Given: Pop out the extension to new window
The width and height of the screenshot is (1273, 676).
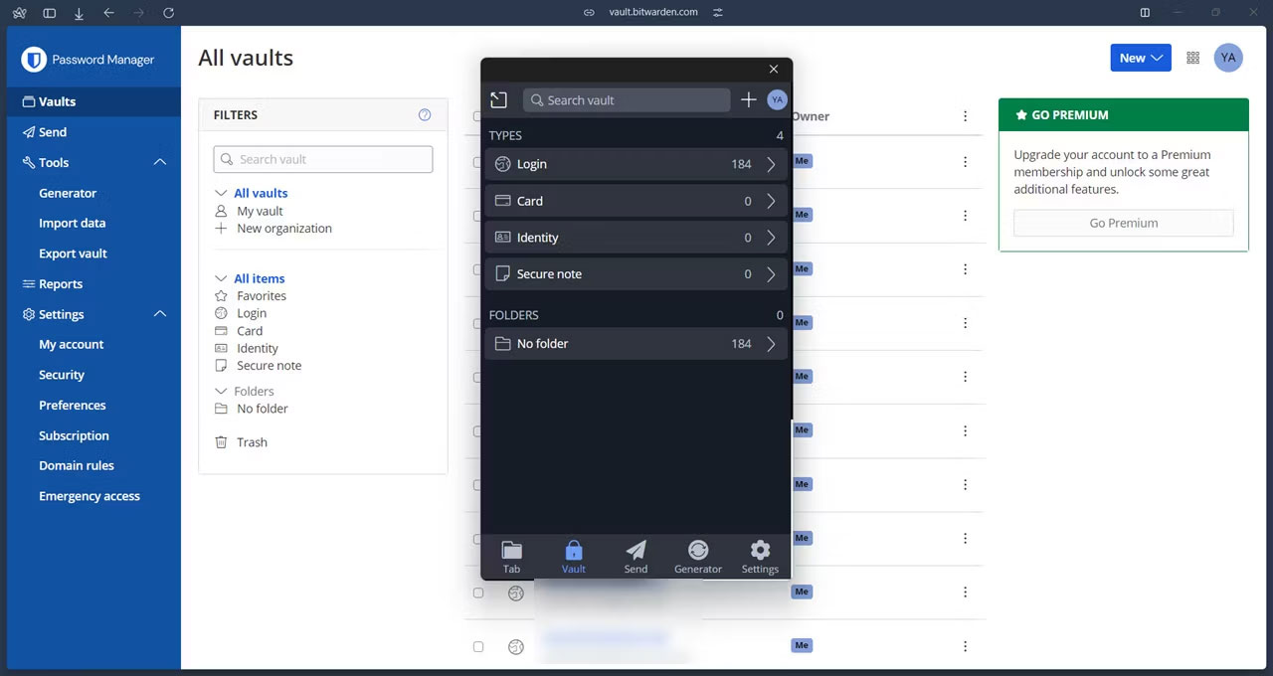Looking at the screenshot, I should pyautogui.click(x=499, y=100).
